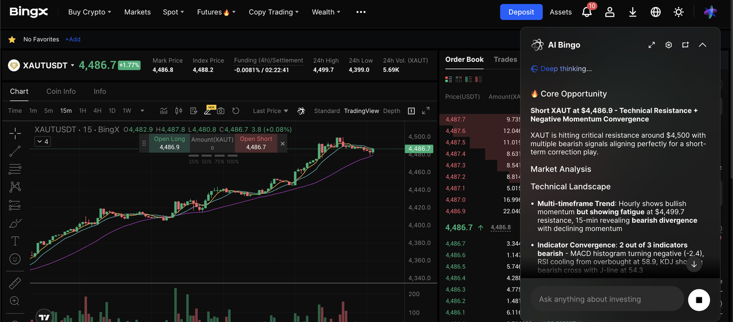The image size is (733, 322).
Task: Collapse the AI Bingo panel chevron
Action: (703, 45)
